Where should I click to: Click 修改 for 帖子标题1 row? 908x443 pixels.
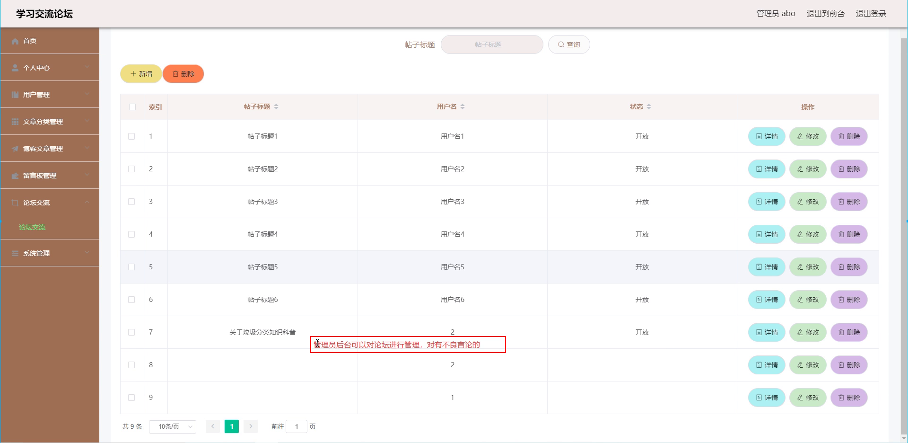coord(808,136)
